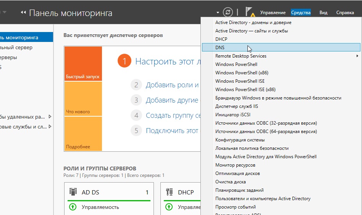
Task: Click AD DS Управляемость green status icon
Action: click(x=73, y=207)
